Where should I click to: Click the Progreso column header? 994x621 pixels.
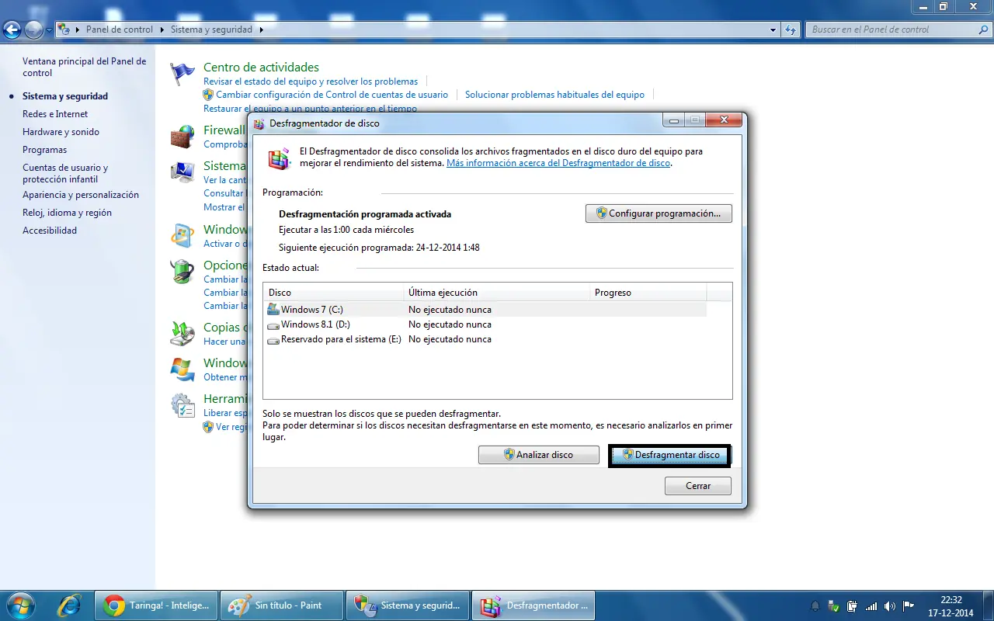648,293
